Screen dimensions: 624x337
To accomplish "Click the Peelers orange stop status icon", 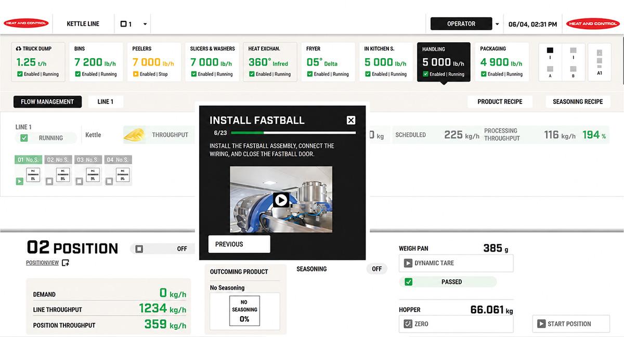I will pos(135,74).
